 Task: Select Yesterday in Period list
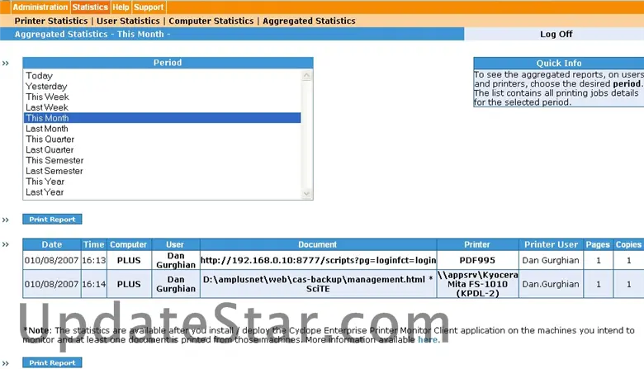[x=162, y=86]
